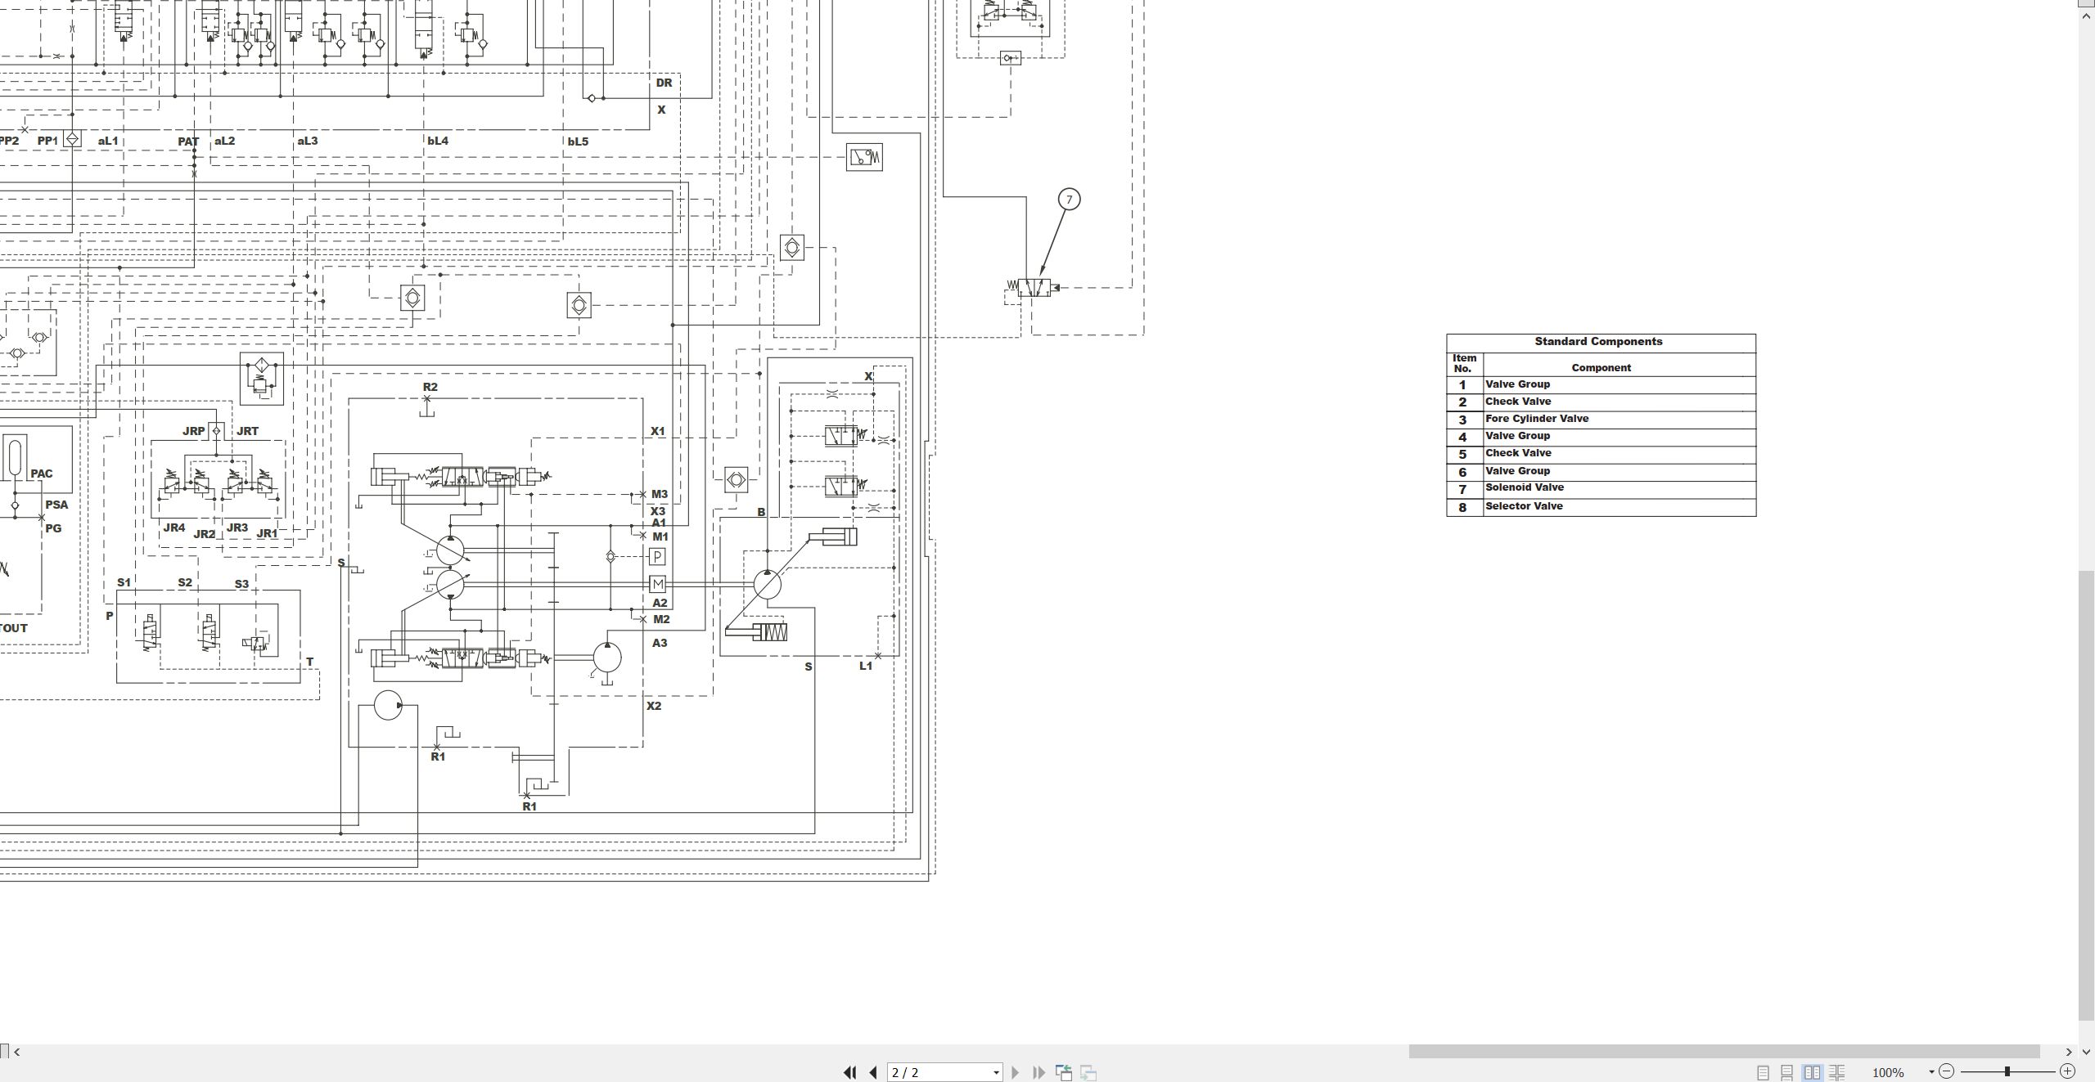Click the PAT port label
Image resolution: width=2095 pixels, height=1082 pixels.
[188, 141]
